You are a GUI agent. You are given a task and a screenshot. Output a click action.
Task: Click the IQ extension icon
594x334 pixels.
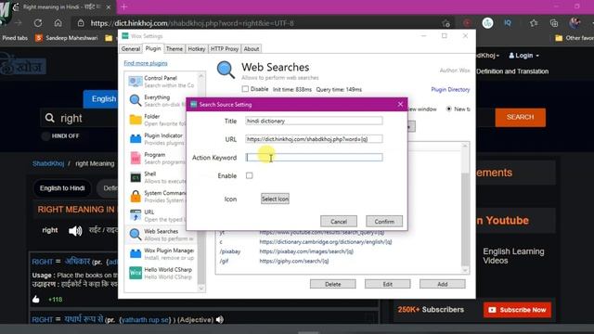point(508,23)
